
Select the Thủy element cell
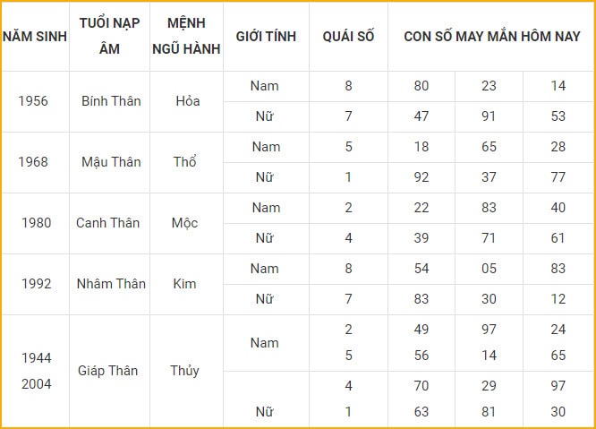(x=186, y=371)
